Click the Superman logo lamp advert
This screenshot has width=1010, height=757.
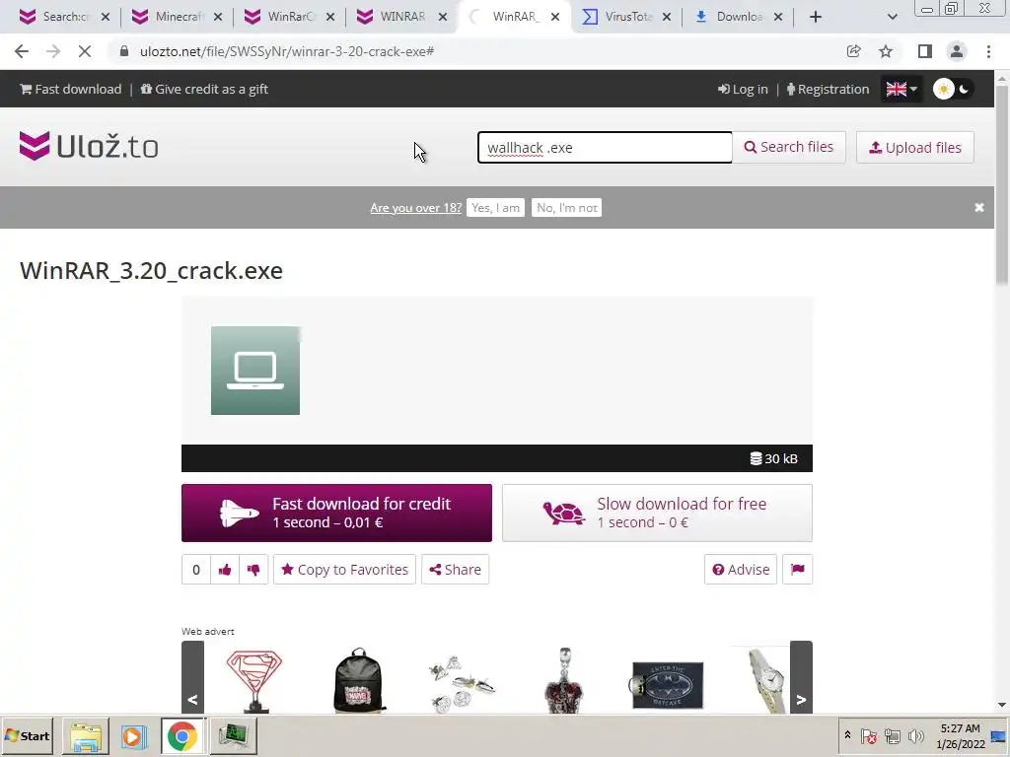(254, 680)
